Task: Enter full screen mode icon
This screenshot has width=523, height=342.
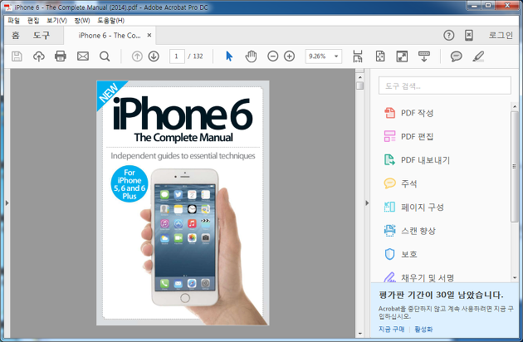Action: click(402, 56)
